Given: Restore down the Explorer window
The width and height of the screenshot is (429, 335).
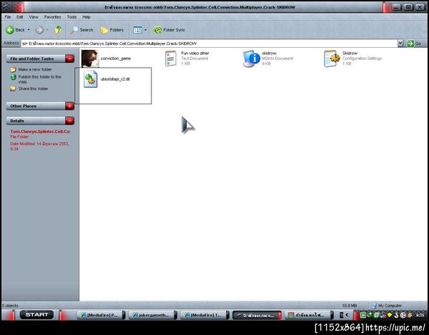Looking at the screenshot, I should click(x=408, y=7).
